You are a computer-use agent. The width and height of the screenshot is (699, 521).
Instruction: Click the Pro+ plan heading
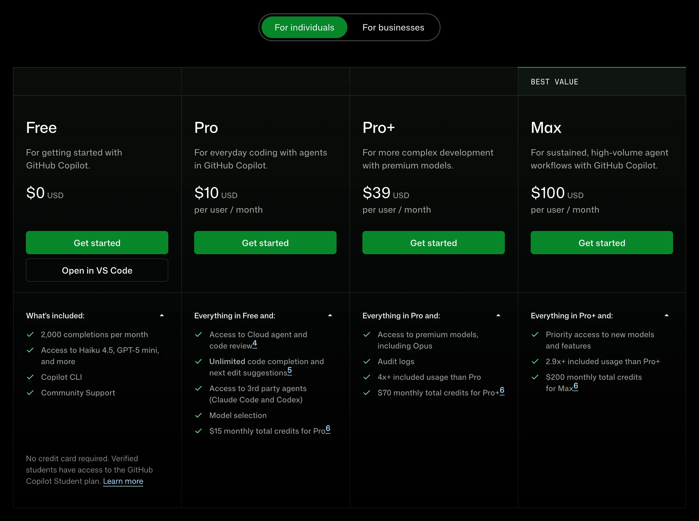pyautogui.click(x=379, y=128)
